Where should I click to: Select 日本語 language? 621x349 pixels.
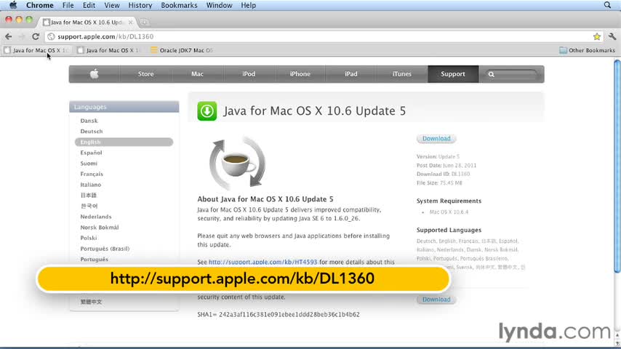tap(88, 196)
